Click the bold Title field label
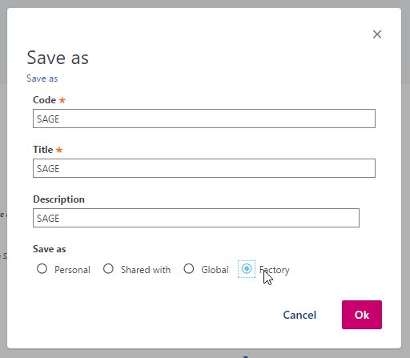 43,150
